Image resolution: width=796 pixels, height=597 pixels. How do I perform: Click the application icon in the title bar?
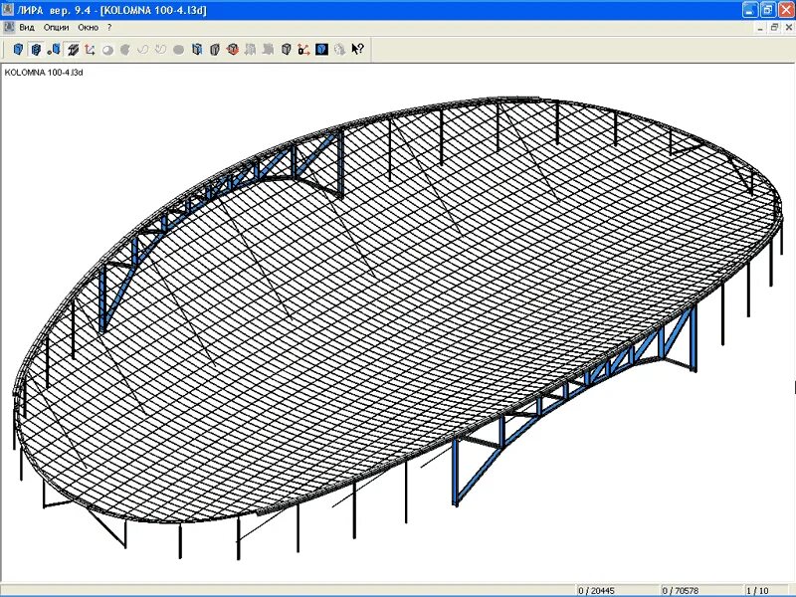point(8,10)
